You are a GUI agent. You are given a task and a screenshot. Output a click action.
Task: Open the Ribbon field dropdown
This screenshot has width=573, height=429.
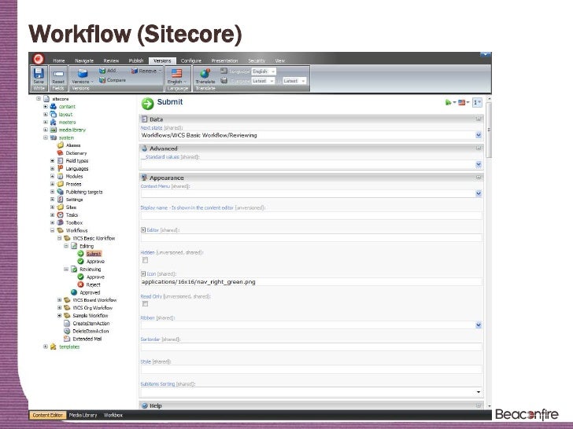(x=479, y=325)
